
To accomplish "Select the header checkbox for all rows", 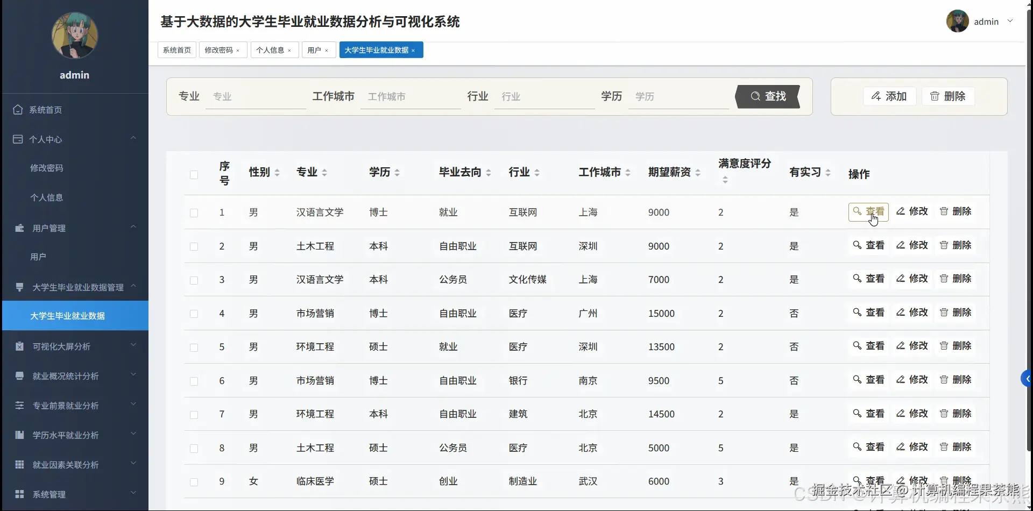I will (x=194, y=175).
